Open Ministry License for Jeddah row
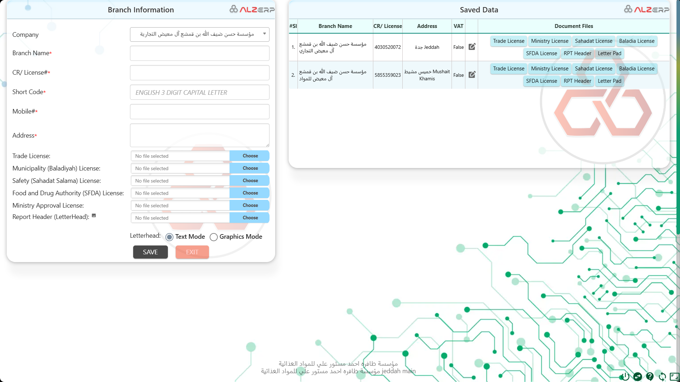The height and width of the screenshot is (382, 680). point(550,41)
